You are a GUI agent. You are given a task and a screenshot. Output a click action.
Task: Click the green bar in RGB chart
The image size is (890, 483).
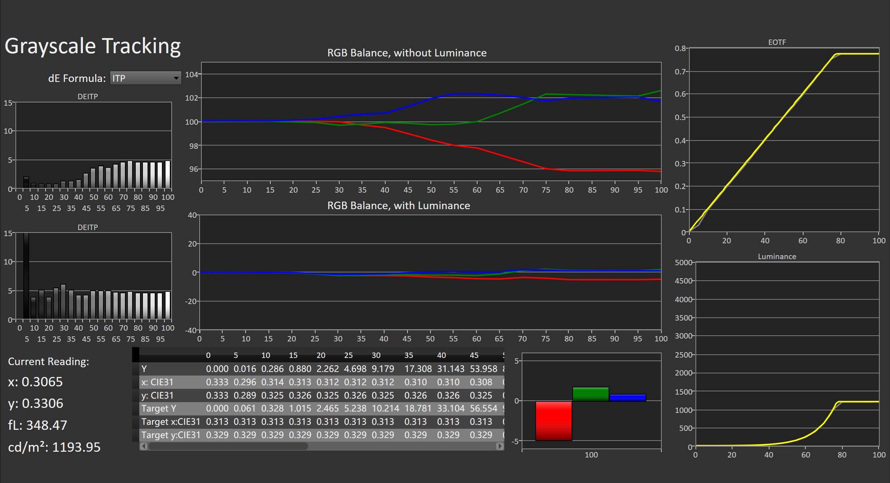pyautogui.click(x=591, y=394)
